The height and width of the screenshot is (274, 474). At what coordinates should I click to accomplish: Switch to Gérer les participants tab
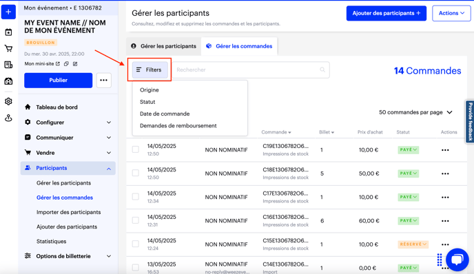pos(163,46)
